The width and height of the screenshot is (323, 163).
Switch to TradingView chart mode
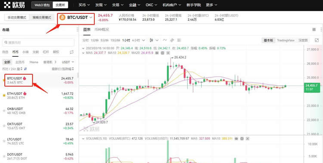286,40
